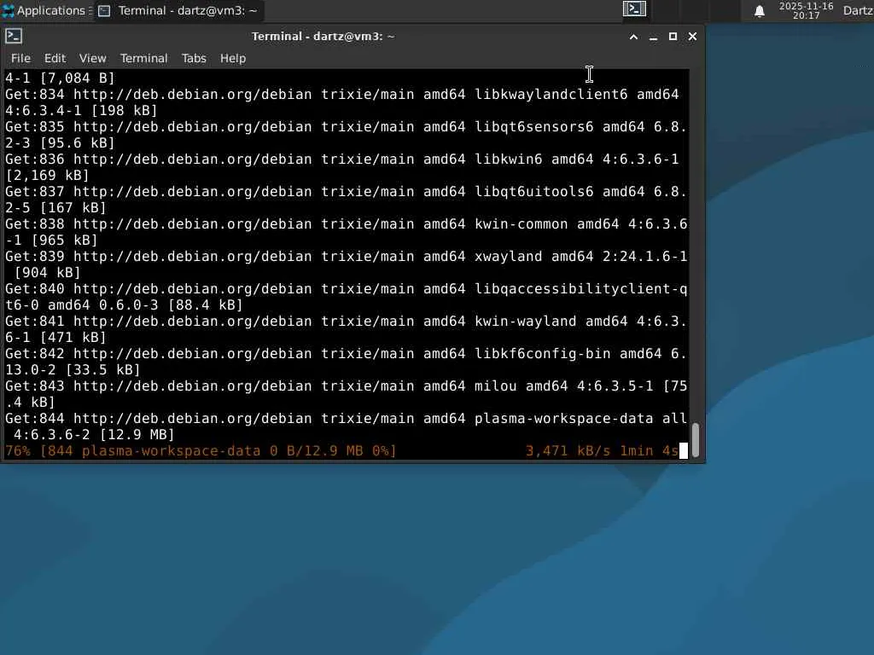Close the Terminal window
Viewport: 874px width, 655px height.
click(x=692, y=36)
